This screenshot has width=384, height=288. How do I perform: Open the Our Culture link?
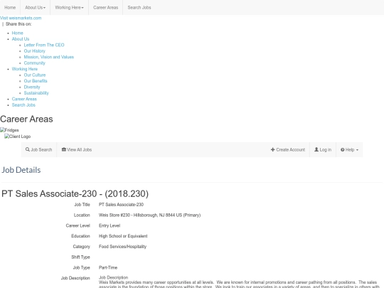pos(35,75)
